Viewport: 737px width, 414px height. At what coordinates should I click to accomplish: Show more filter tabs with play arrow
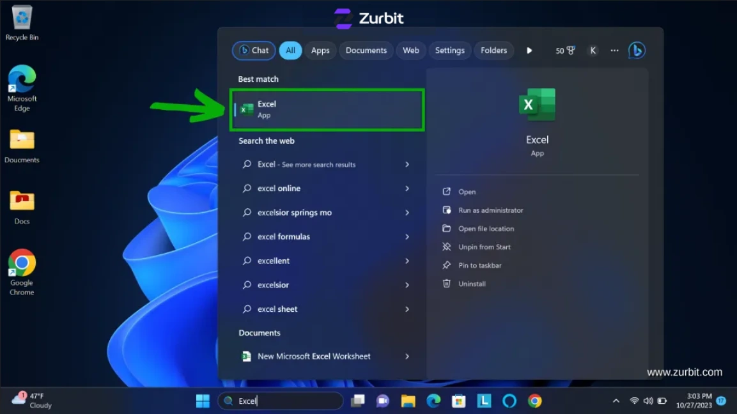click(529, 50)
